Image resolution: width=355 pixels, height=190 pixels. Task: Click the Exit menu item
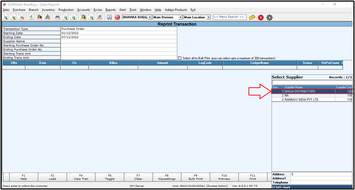click(193, 10)
